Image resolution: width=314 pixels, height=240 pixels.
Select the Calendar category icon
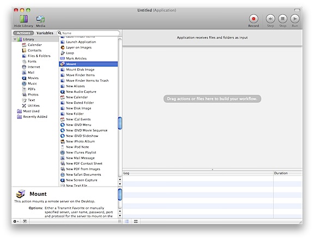24,45
